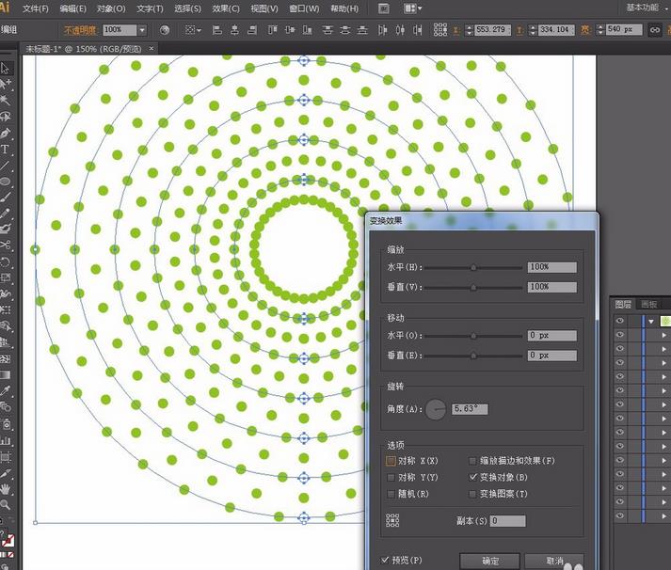The height and width of the screenshot is (570, 671).
Task: Select the Line Segment tool
Action: [5, 166]
